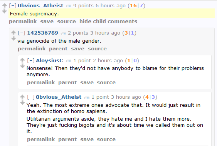The image size is (217, 146).
Task: Click the user tag icon beside AloysiusC
Action: pos(69,61)
